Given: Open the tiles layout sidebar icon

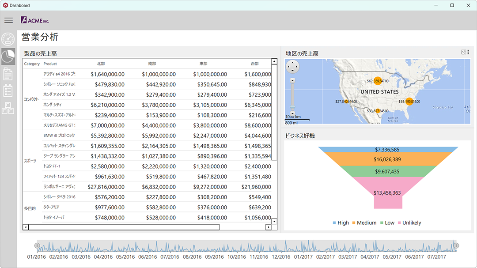Looking at the screenshot, I should tap(8, 108).
